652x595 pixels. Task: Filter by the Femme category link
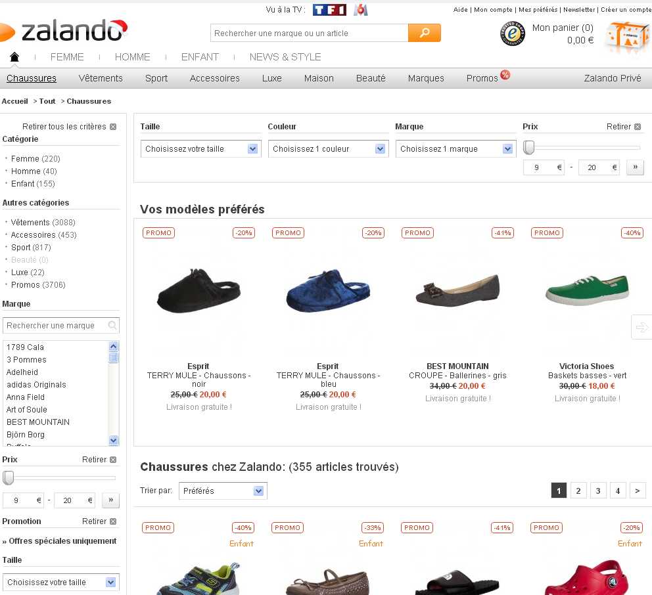tap(26, 159)
